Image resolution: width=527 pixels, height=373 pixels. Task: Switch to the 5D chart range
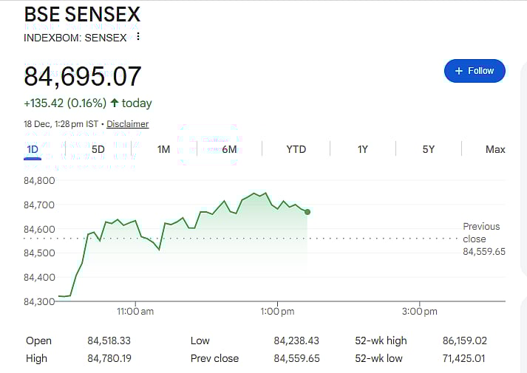tap(98, 149)
